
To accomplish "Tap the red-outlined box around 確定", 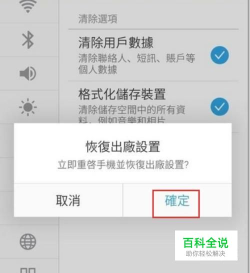I will coord(176,203).
